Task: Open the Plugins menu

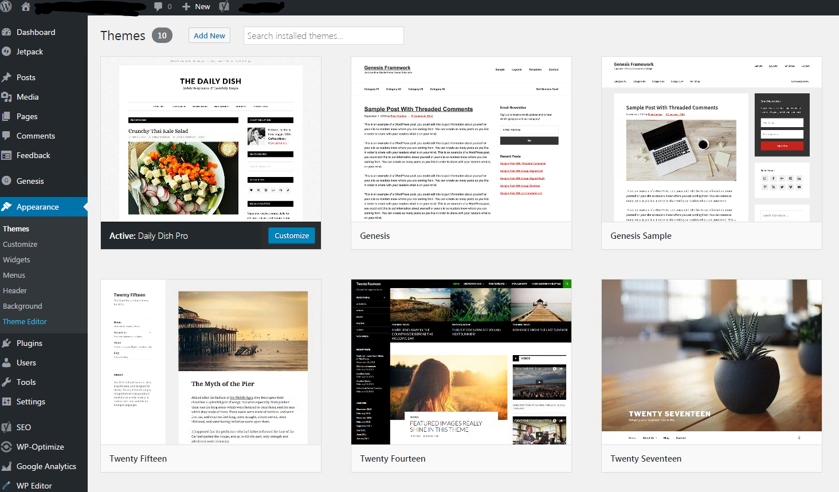Action: [29, 343]
